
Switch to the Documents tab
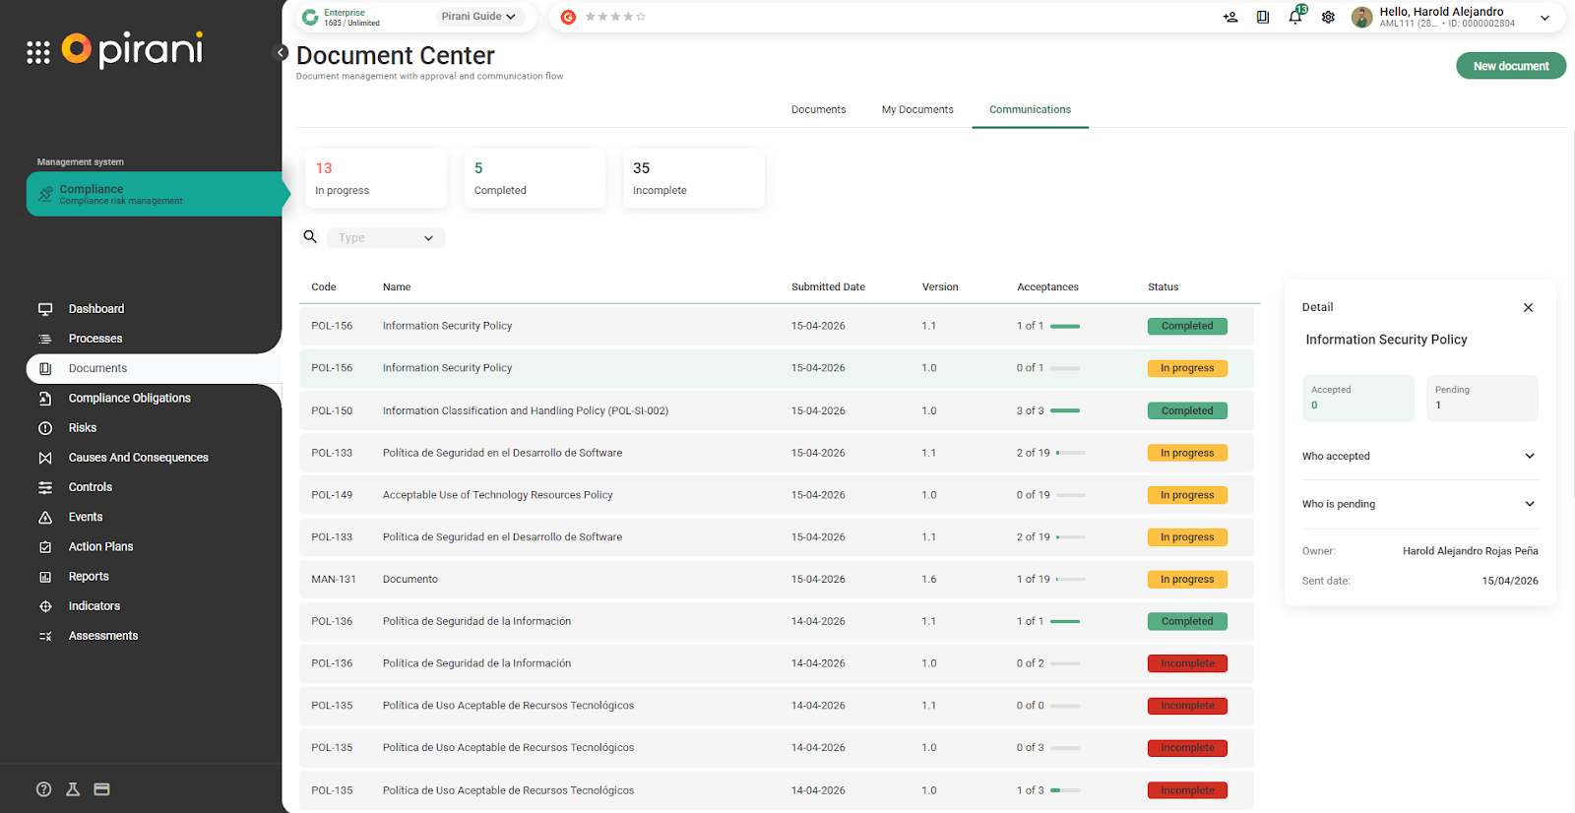click(x=818, y=109)
